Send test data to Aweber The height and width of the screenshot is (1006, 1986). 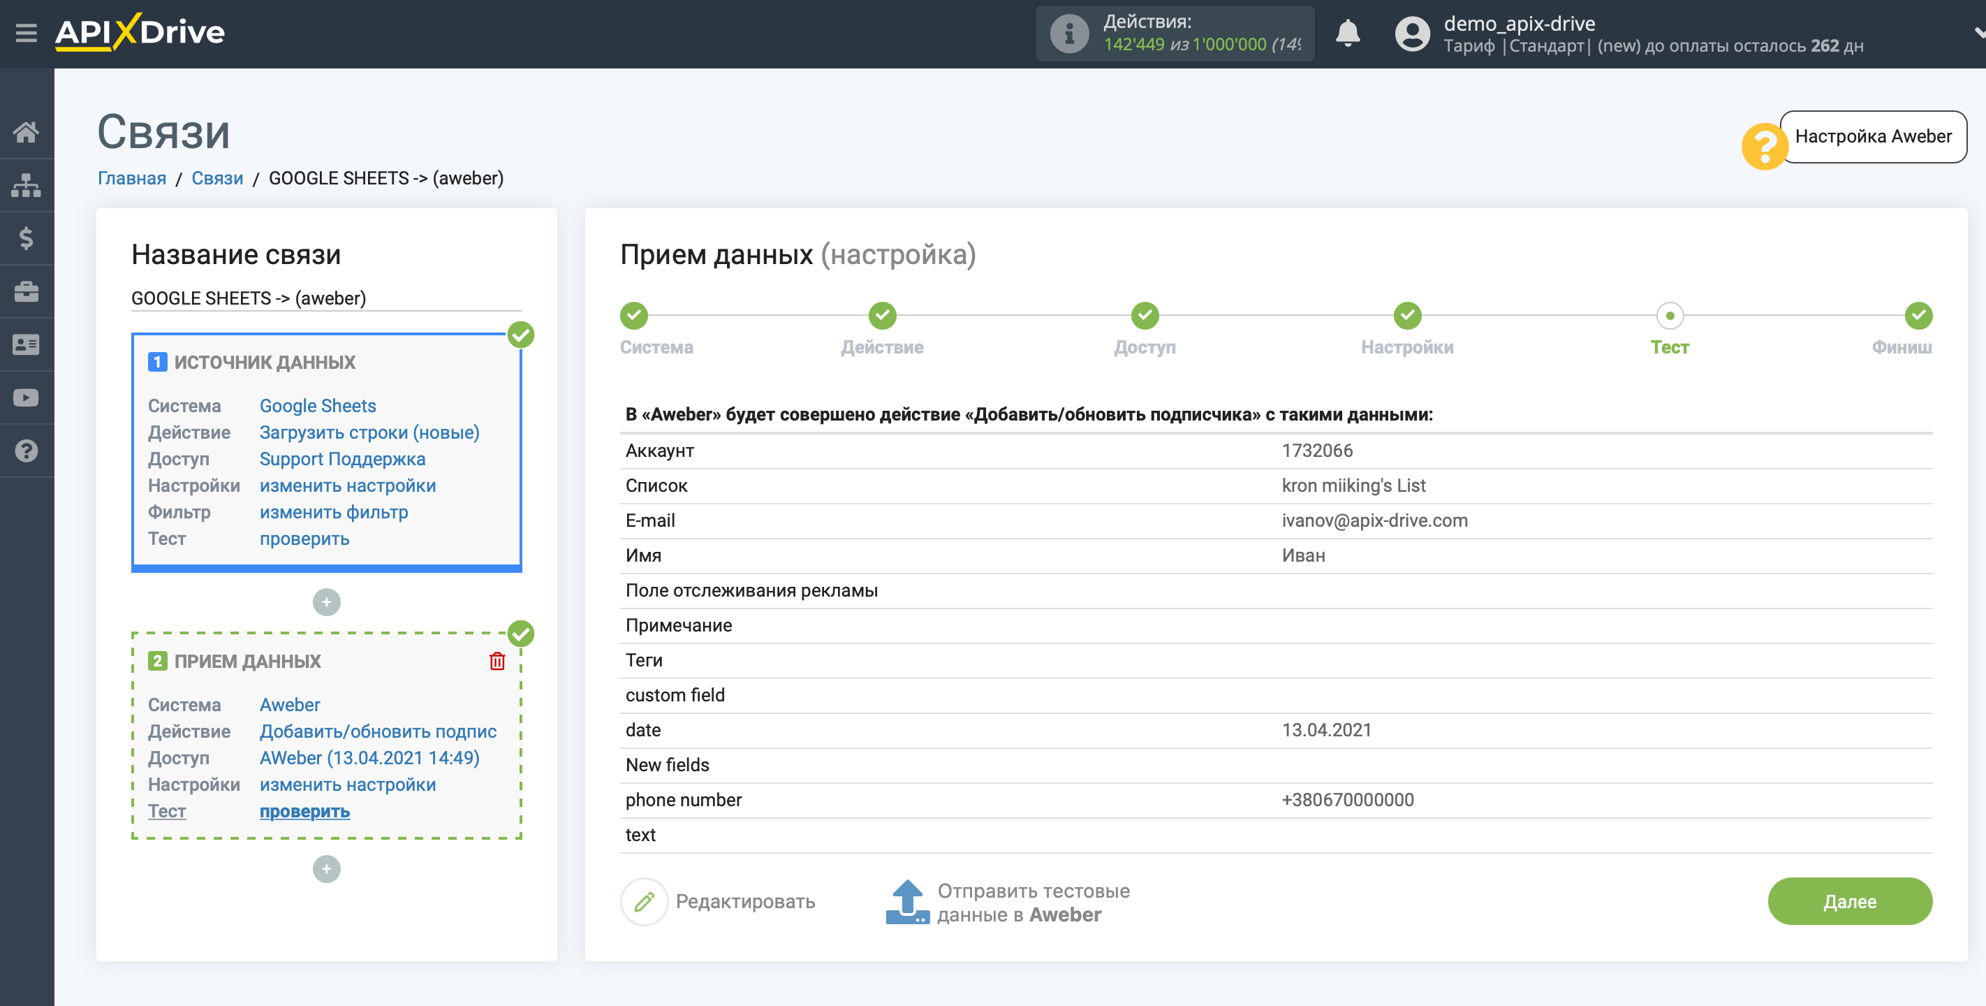tap(1033, 903)
